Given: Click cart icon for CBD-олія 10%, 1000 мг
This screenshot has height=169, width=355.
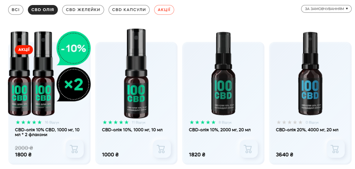Looking at the screenshot, I should tap(162, 149).
